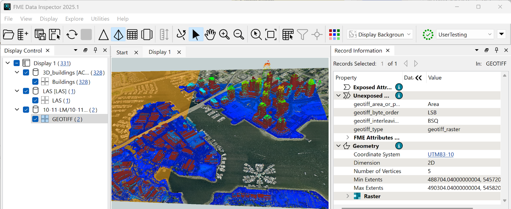Float the Record Information panel
Image resolution: width=511 pixels, height=209 pixels.
[x=486, y=50]
